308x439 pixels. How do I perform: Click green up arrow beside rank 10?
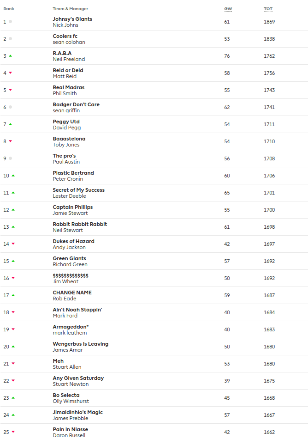pyautogui.click(x=13, y=176)
